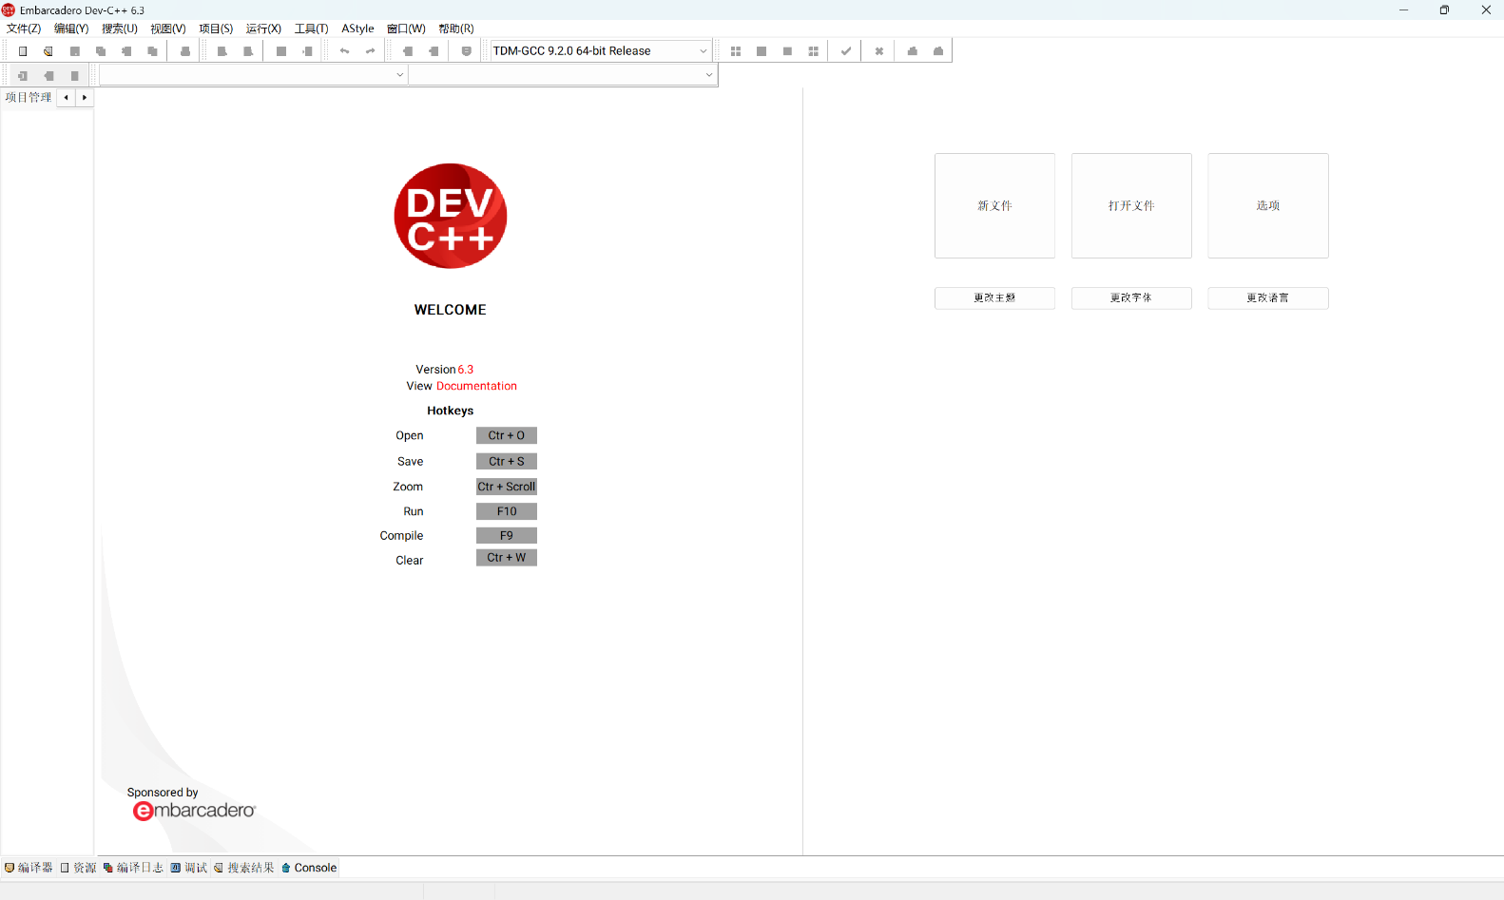The height and width of the screenshot is (900, 1504).
Task: Switch to the 资源 bottom tab
Action: 78,868
